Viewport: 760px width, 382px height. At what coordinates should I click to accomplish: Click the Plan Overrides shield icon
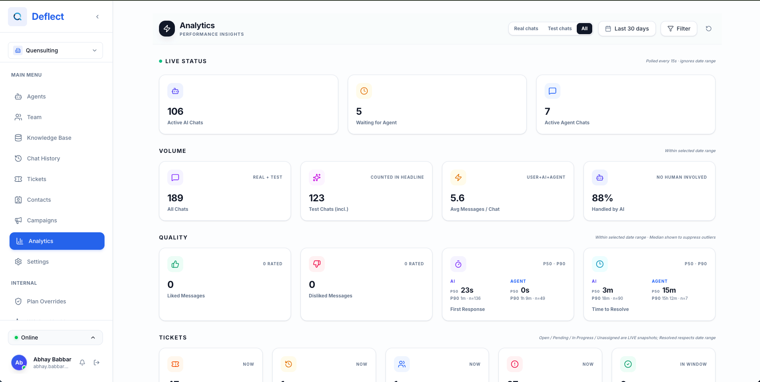(18, 301)
